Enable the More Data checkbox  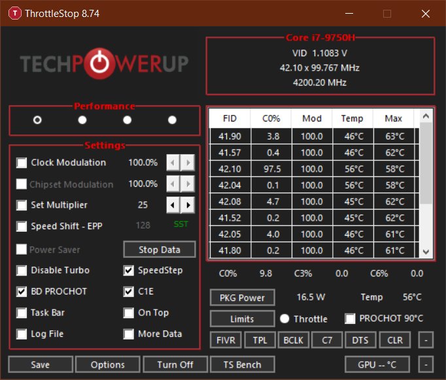coord(129,334)
